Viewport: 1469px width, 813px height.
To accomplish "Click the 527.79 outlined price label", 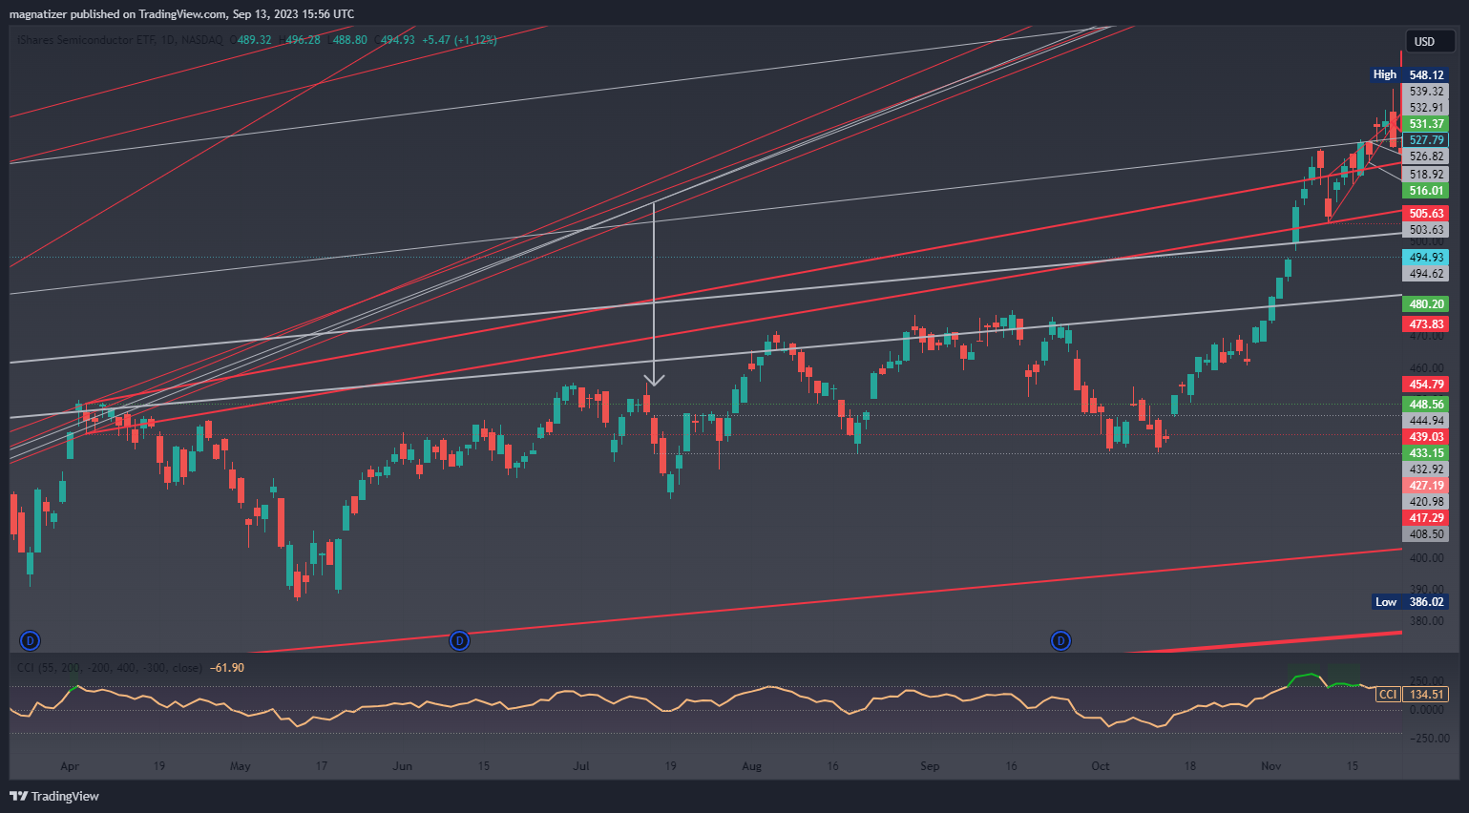I will coord(1426,140).
